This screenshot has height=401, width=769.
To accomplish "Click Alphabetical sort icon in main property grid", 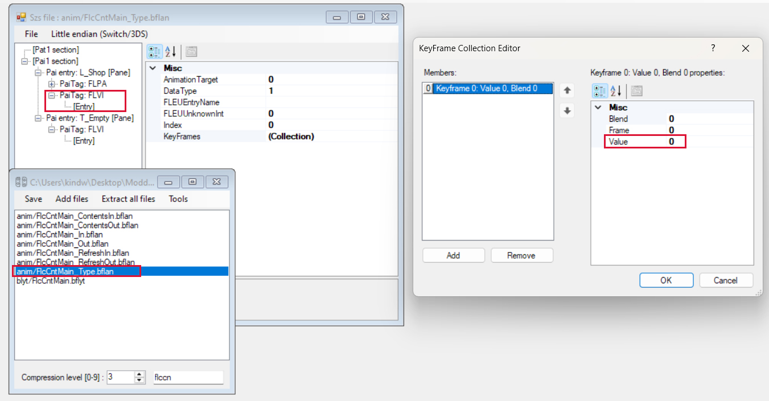I will click(x=170, y=52).
